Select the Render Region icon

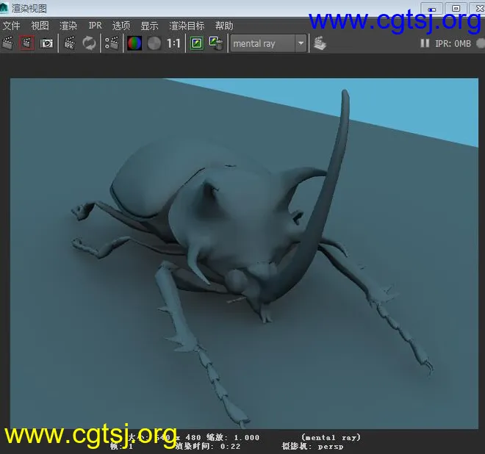27,43
